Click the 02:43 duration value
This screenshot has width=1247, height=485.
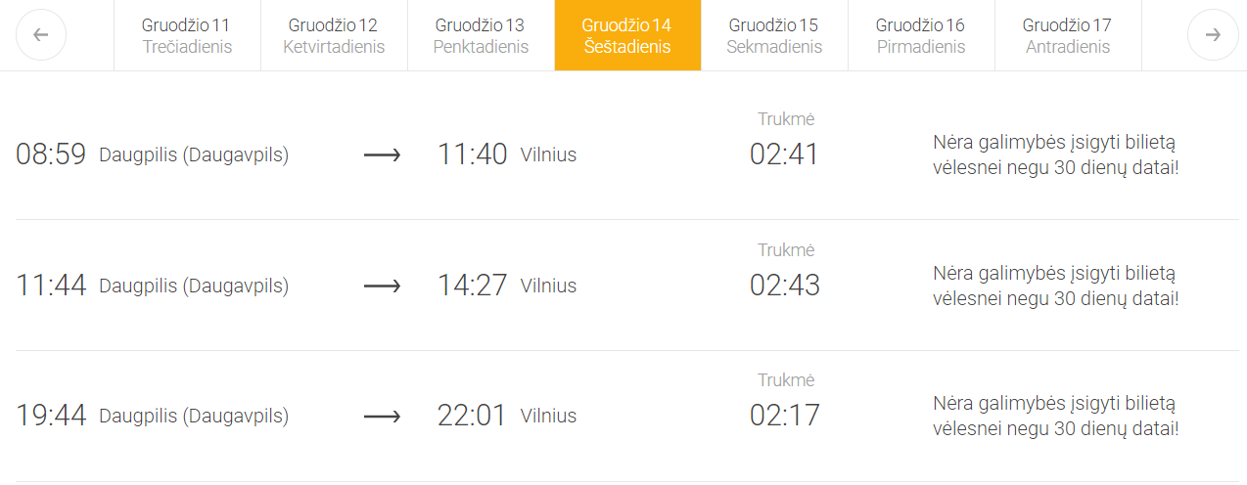coord(784,286)
